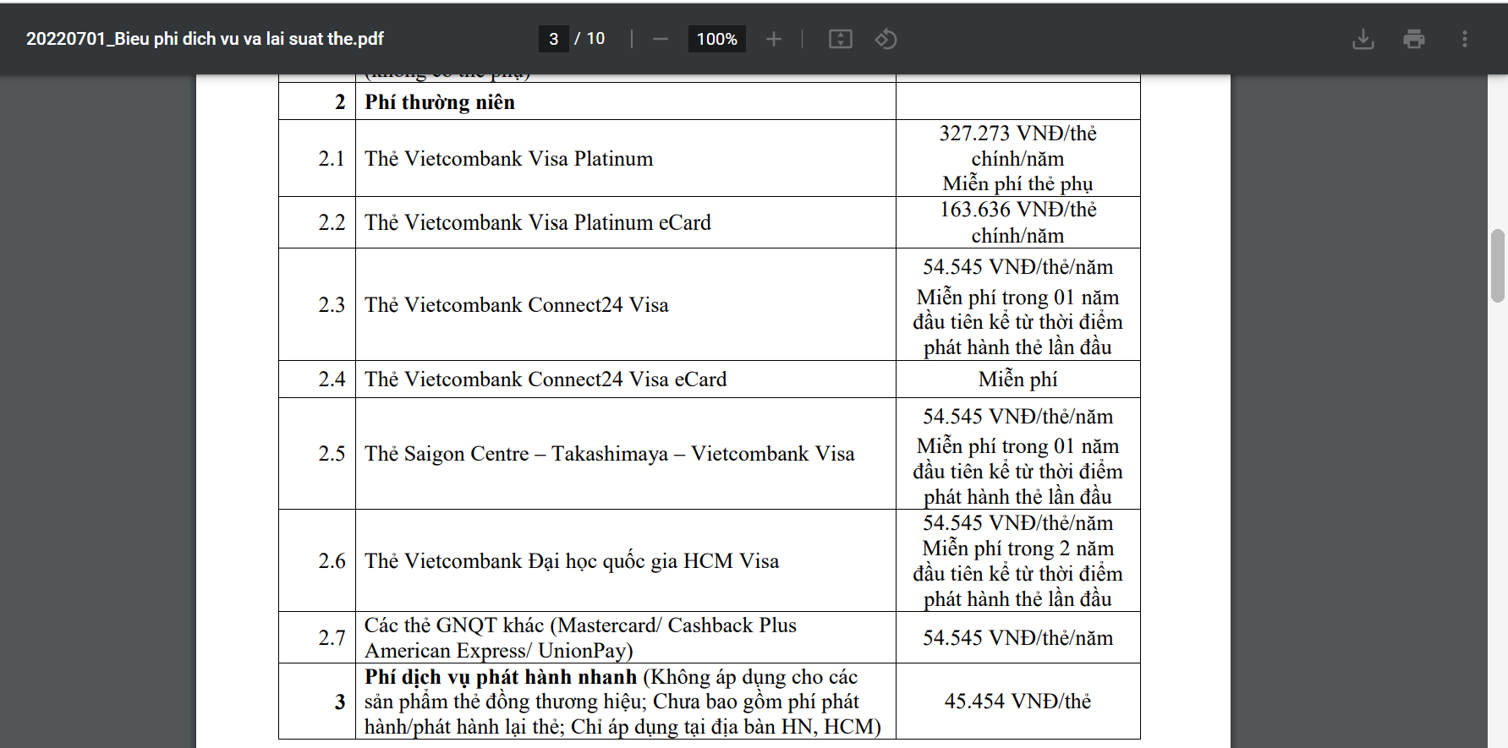Select the 'Miễn phí' cell in row 2.4
Screen dimensions: 1508x748
pos(1017,379)
